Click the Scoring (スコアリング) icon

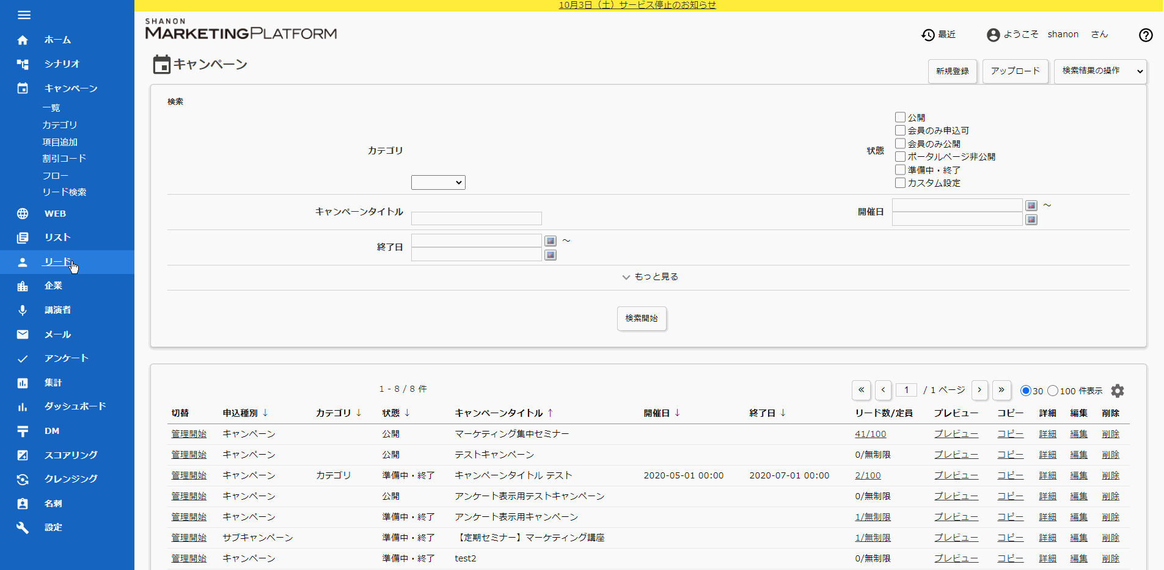[x=23, y=455]
